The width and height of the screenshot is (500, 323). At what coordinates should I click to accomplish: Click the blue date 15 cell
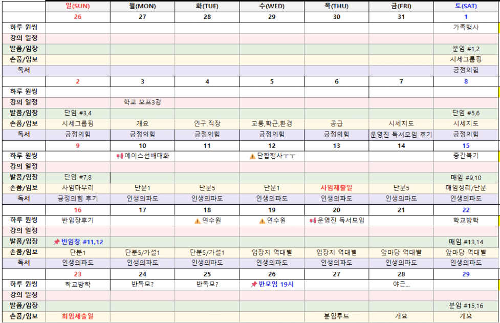[x=466, y=146]
